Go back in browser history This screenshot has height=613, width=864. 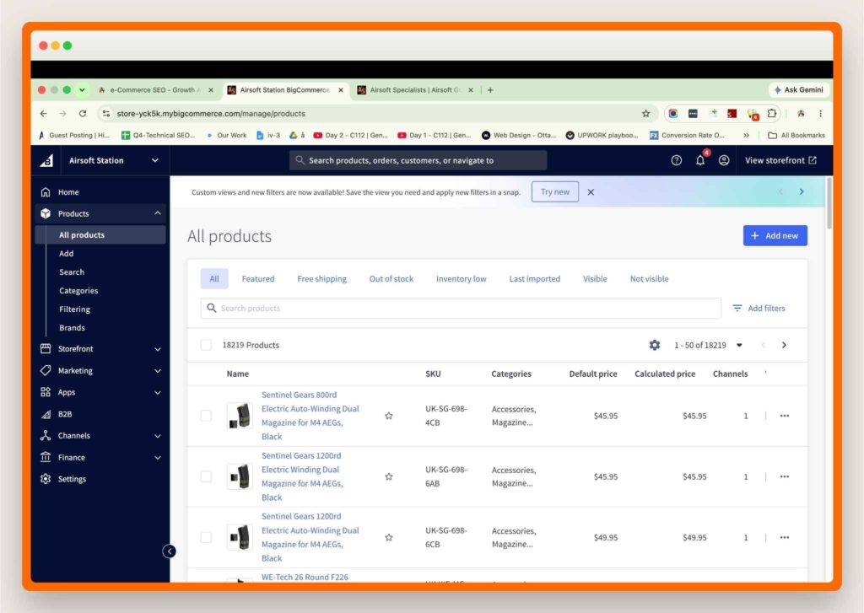[44, 114]
